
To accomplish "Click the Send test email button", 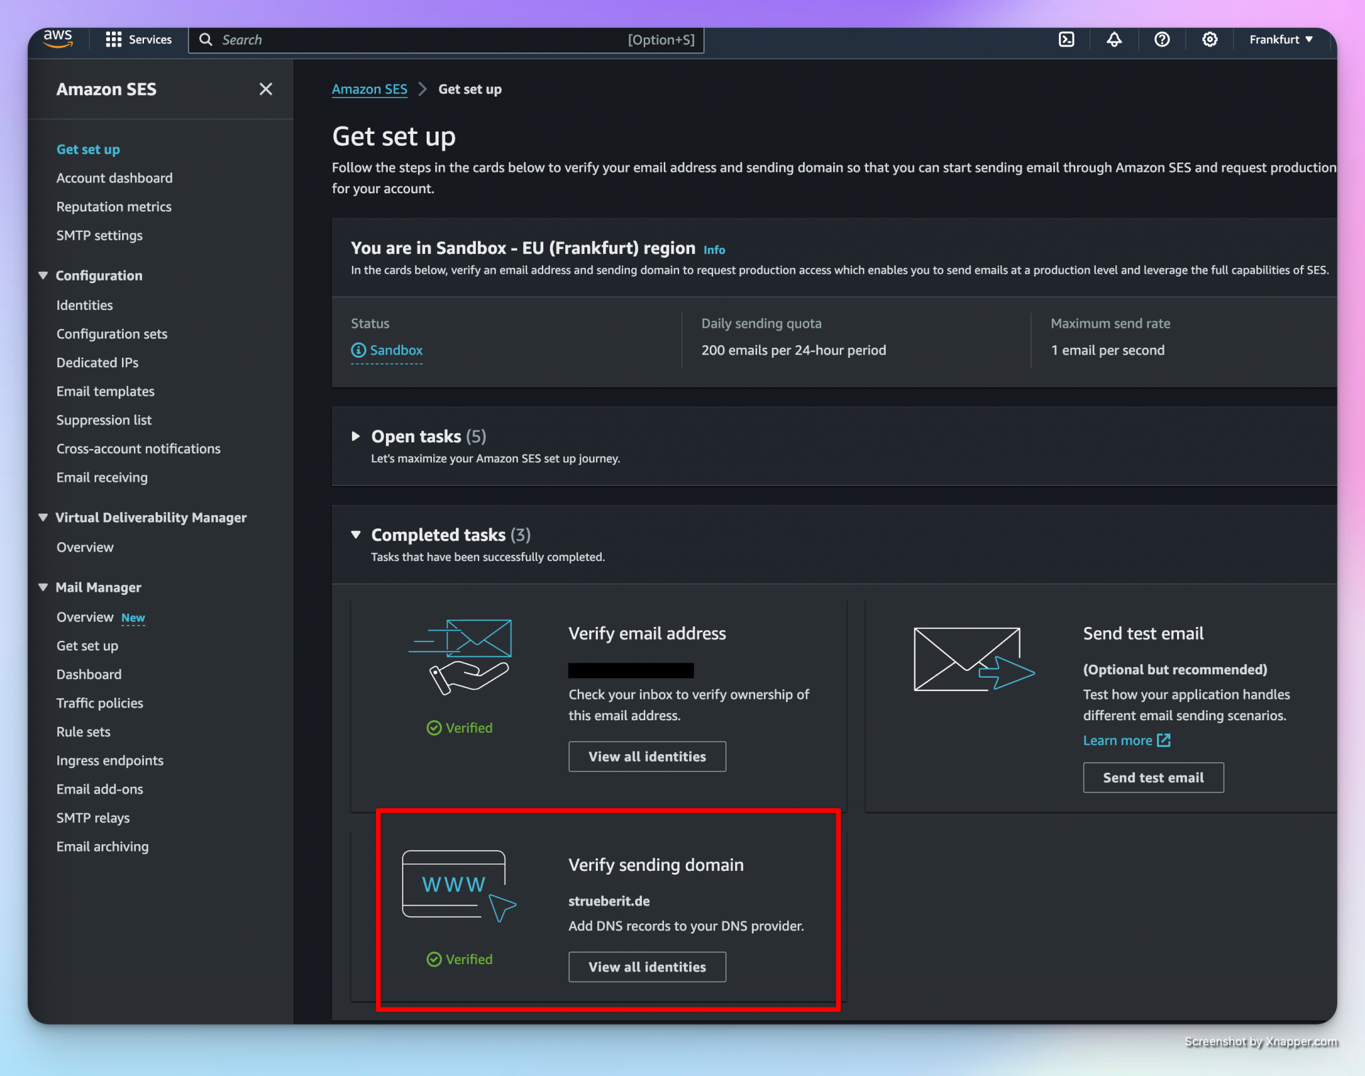I will [1152, 778].
